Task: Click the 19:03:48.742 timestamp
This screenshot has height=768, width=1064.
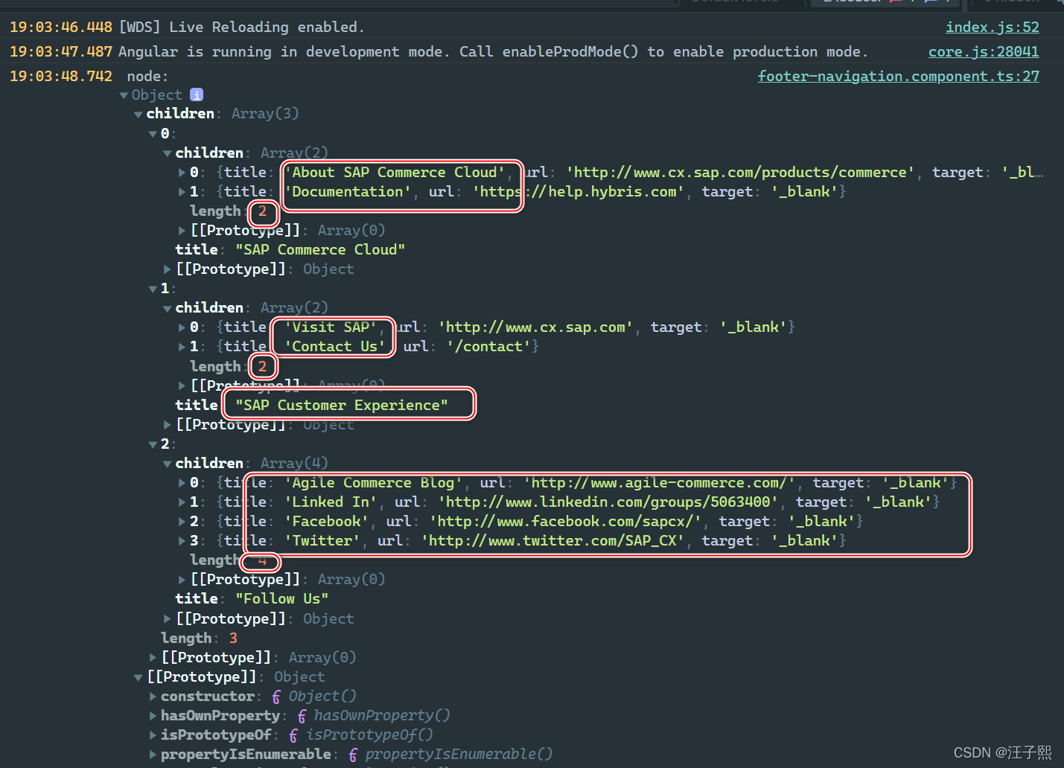Action: (61, 76)
